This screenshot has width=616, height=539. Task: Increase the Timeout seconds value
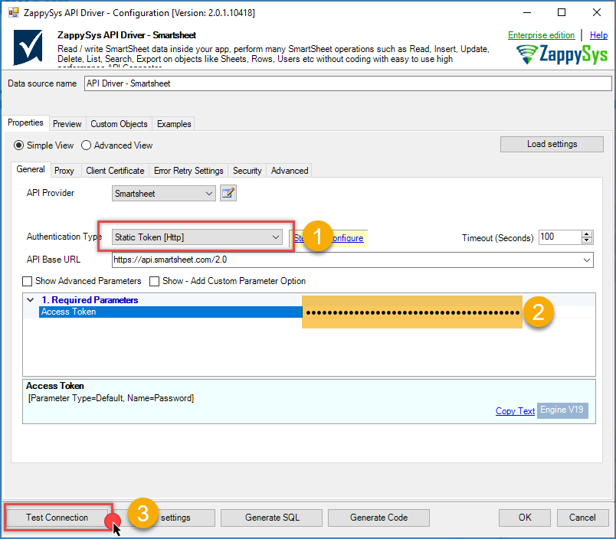[587, 234]
